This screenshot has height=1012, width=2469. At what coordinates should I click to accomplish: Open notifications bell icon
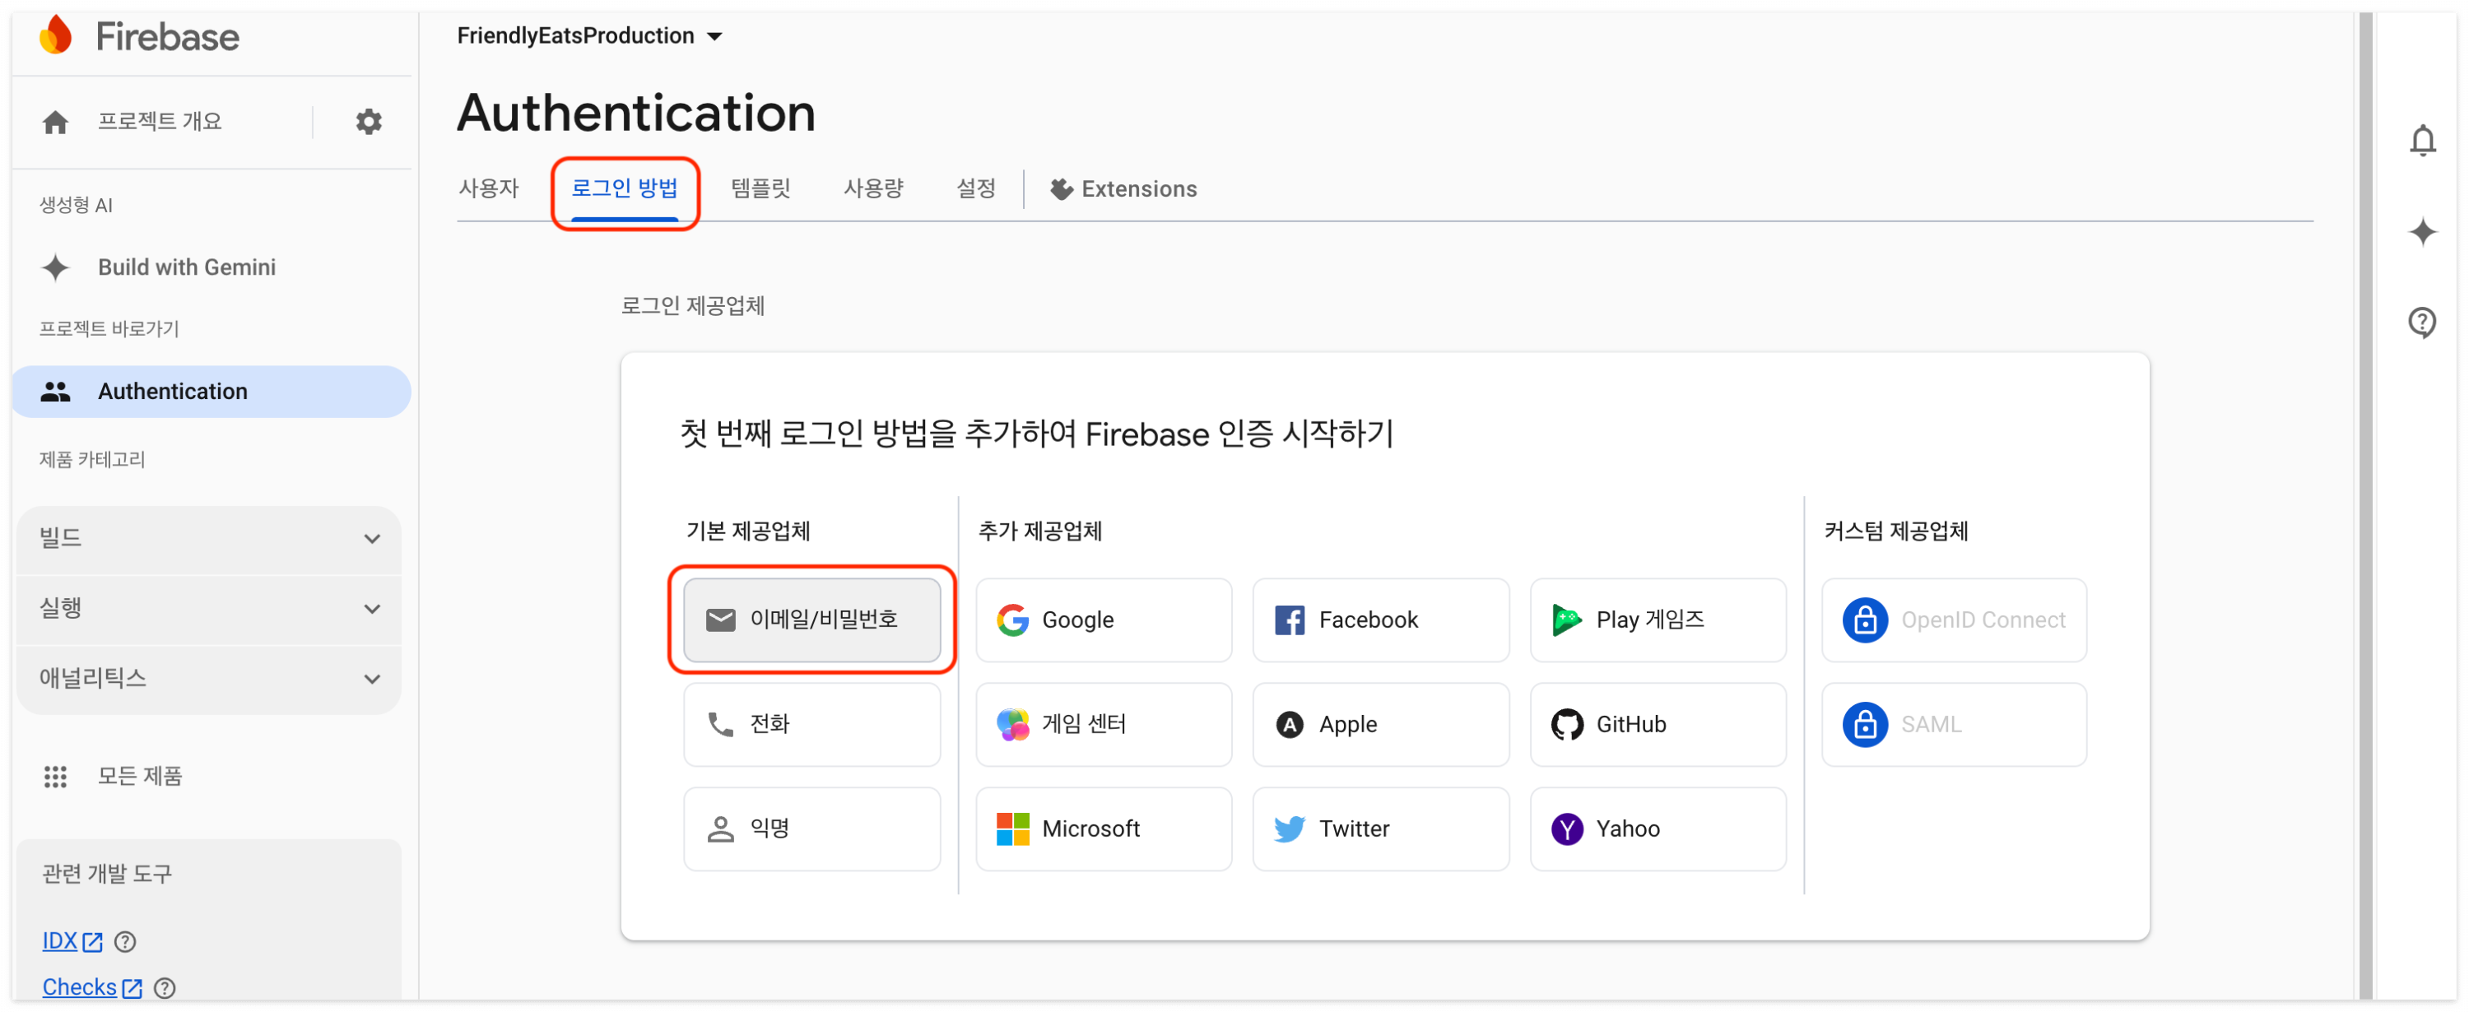(x=2421, y=141)
